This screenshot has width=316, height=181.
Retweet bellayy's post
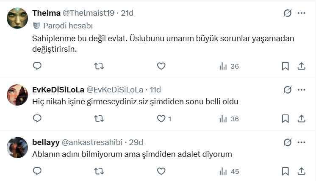(x=99, y=171)
